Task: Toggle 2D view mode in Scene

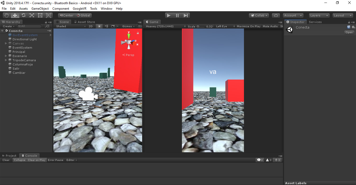Action: tap(91, 26)
